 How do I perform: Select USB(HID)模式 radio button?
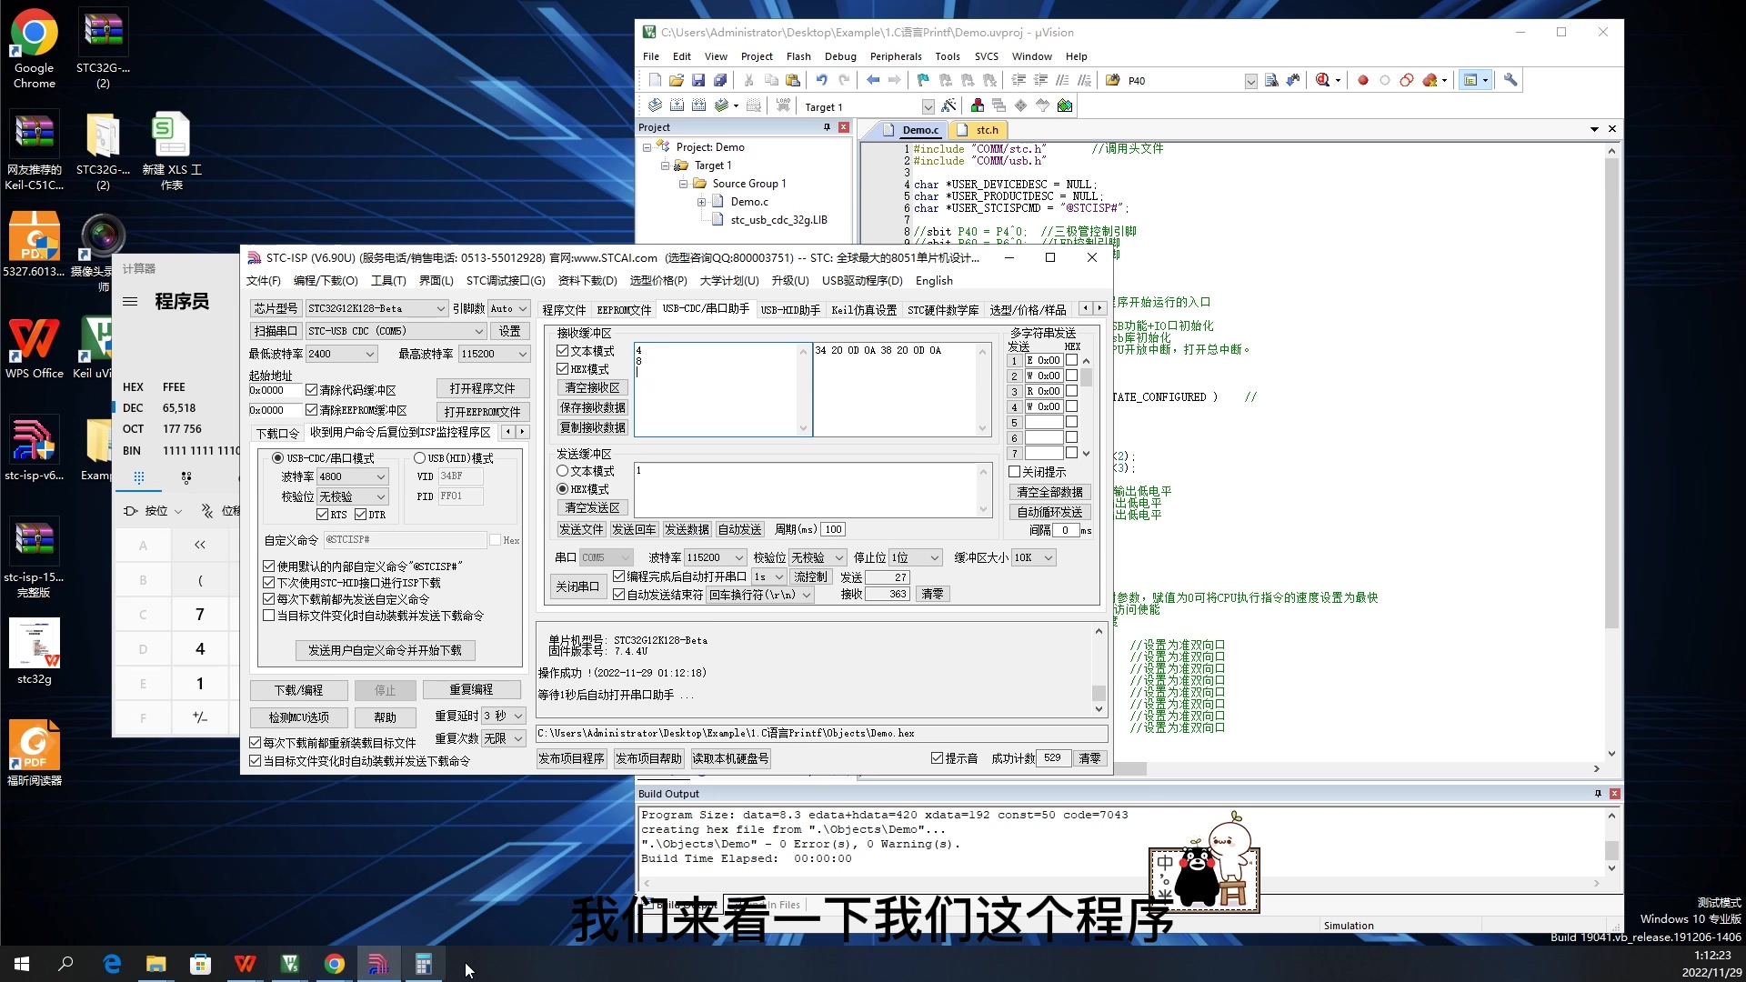(x=419, y=458)
